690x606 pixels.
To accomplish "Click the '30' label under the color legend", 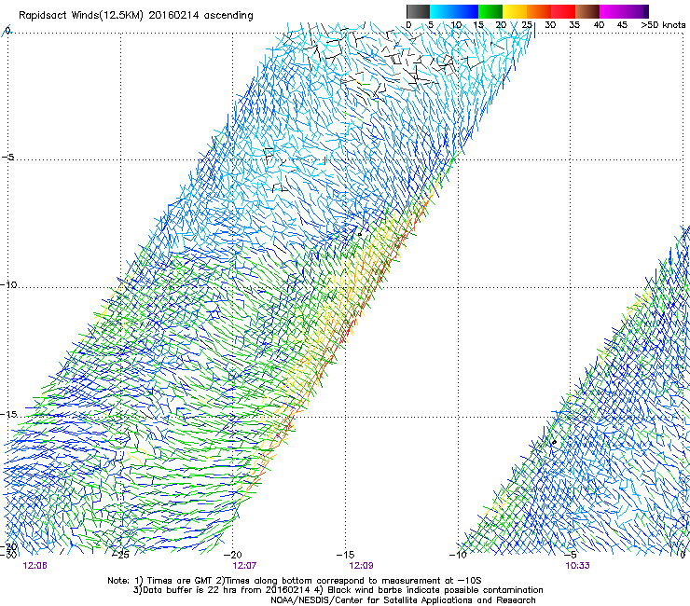I will point(550,25).
